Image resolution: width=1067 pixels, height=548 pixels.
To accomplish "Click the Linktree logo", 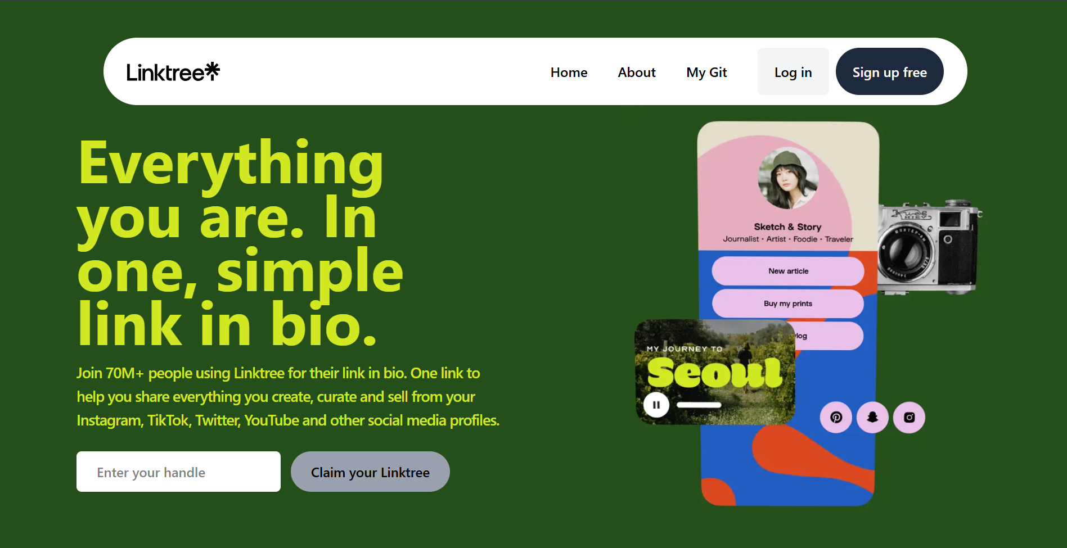I will tap(173, 72).
